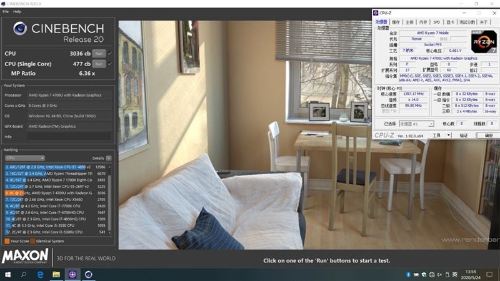Select ranking row Intel Core i5-3550
Viewport: 500px width, 281px height.
tap(55, 225)
